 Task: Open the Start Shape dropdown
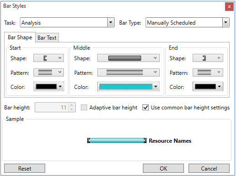[48, 58]
